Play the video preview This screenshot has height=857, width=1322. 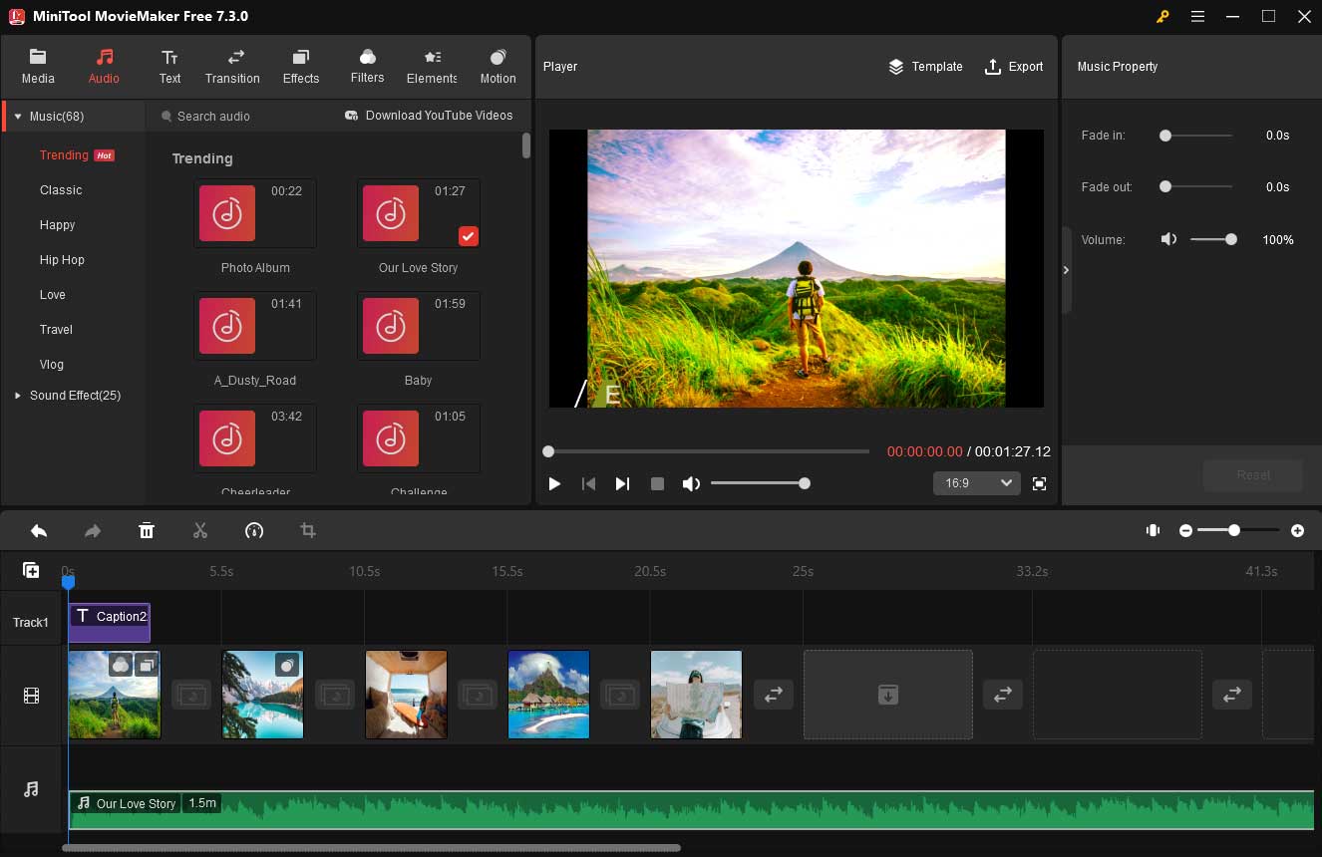(554, 483)
